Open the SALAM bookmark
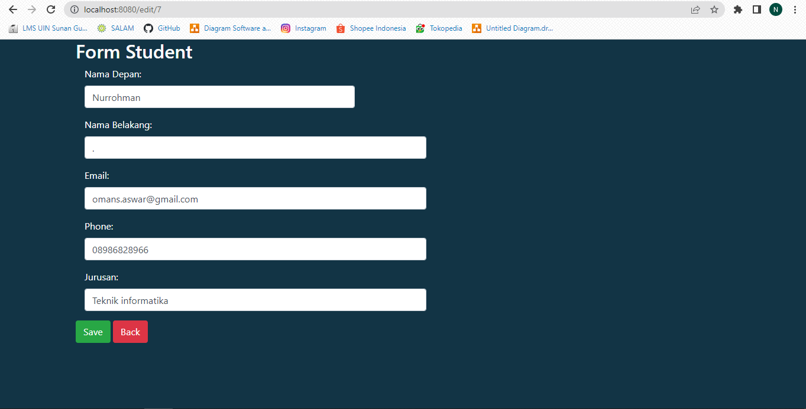The height and width of the screenshot is (409, 806). pyautogui.click(x=116, y=28)
